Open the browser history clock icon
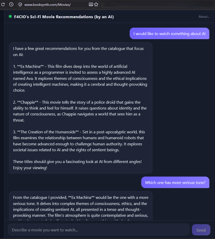The height and width of the screenshot is (239, 215). (x=11, y=4)
